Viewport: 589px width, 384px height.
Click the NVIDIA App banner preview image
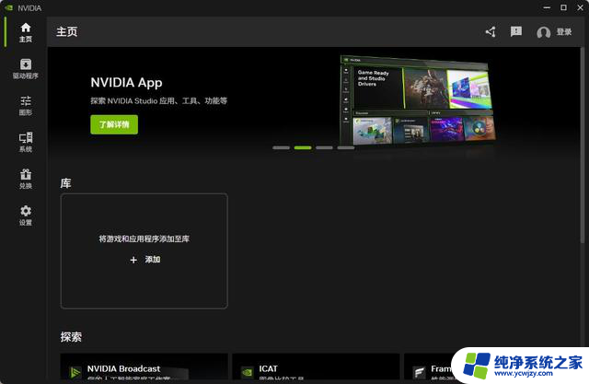pyautogui.click(x=418, y=100)
